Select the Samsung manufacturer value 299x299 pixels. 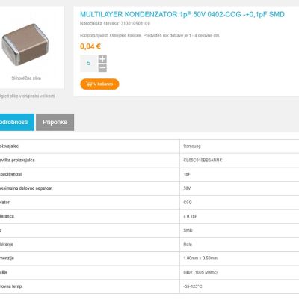tap(192, 147)
